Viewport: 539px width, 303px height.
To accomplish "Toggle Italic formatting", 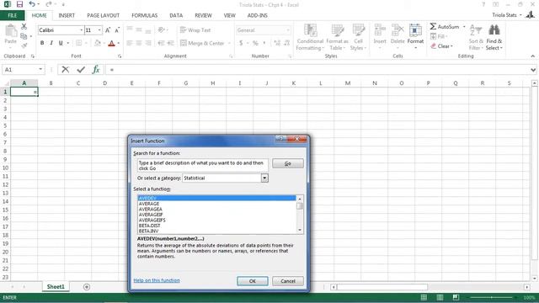I will click(x=51, y=43).
